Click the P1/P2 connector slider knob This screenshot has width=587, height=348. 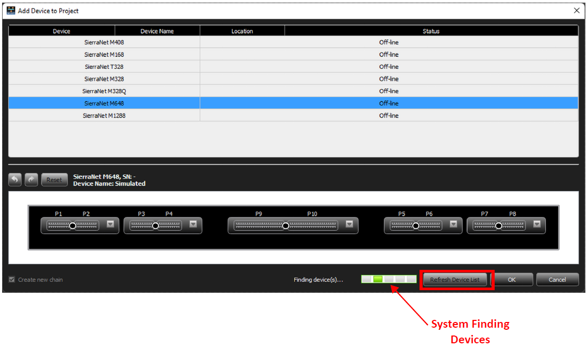[x=73, y=226]
